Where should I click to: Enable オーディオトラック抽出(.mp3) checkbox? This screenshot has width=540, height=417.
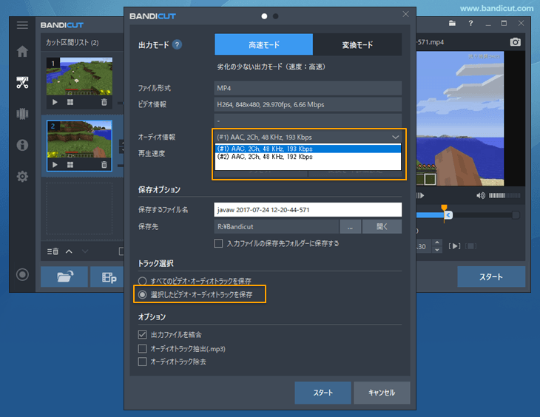[x=142, y=349]
